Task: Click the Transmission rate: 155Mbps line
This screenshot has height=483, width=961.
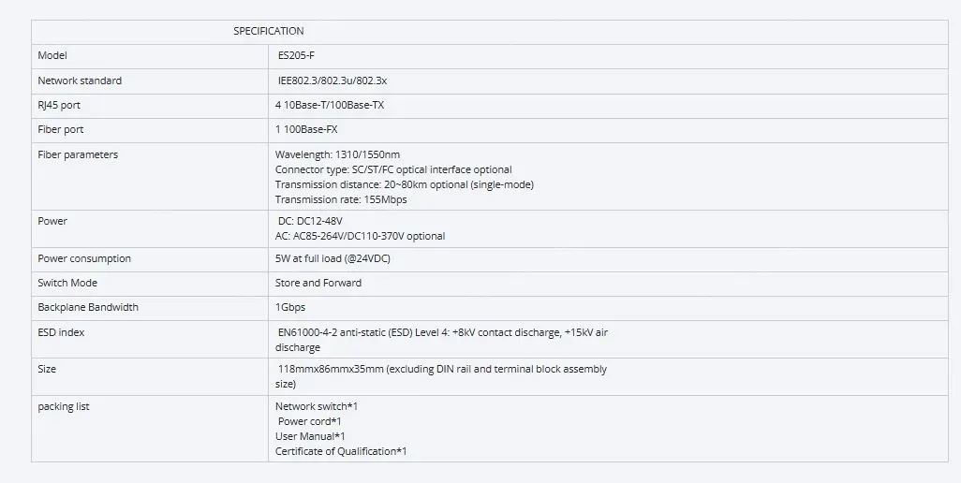Action: [x=341, y=199]
